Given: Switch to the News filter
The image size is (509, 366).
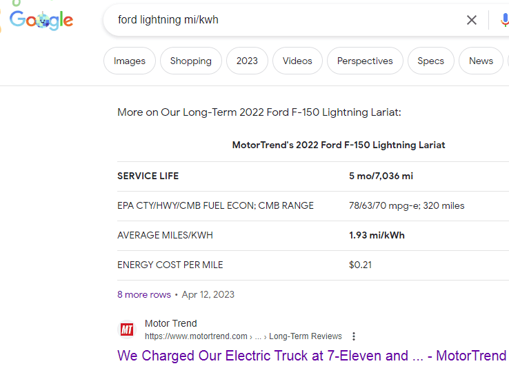Looking at the screenshot, I should point(481,61).
